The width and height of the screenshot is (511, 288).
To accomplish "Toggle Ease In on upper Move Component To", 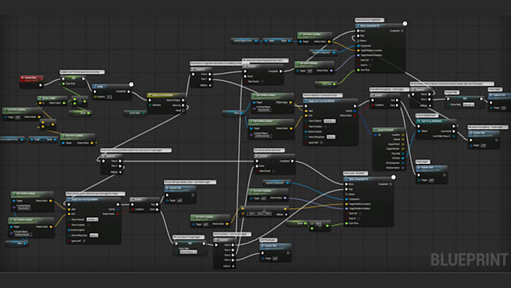I will click(370, 65).
